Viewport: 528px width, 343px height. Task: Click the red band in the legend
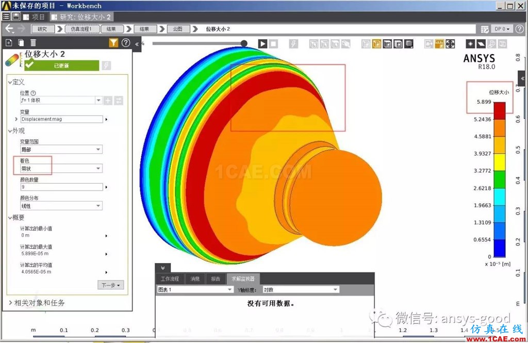(x=499, y=110)
